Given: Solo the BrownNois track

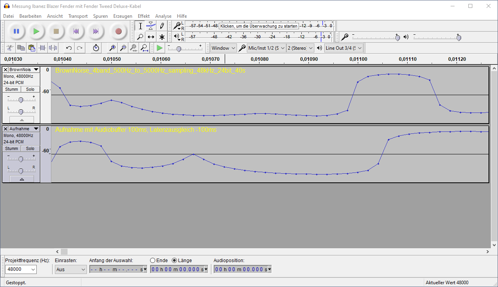Looking at the screenshot, I should (x=30, y=89).
